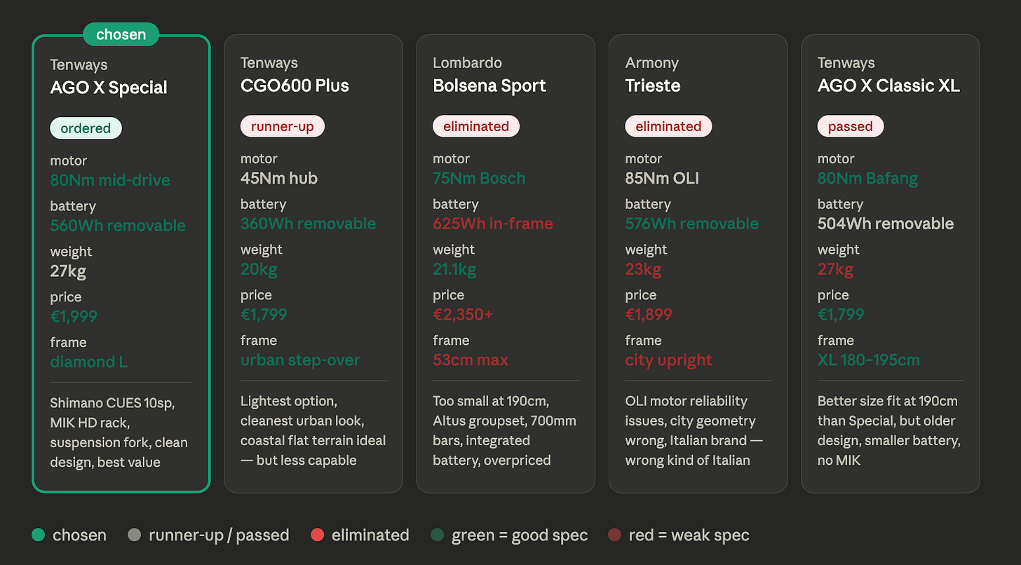Screen dimensions: 1021x565
Task: Click the '€1,799' price on the AGO X Classic XL card
Action: point(841,314)
